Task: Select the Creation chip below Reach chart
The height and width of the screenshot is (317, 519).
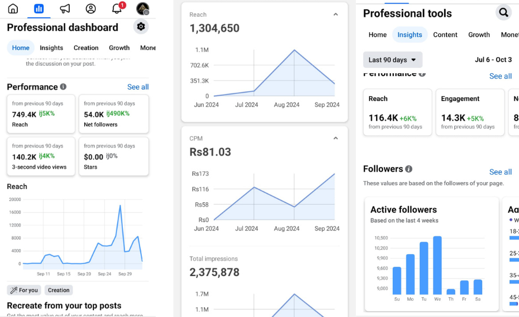Action: pos(59,290)
